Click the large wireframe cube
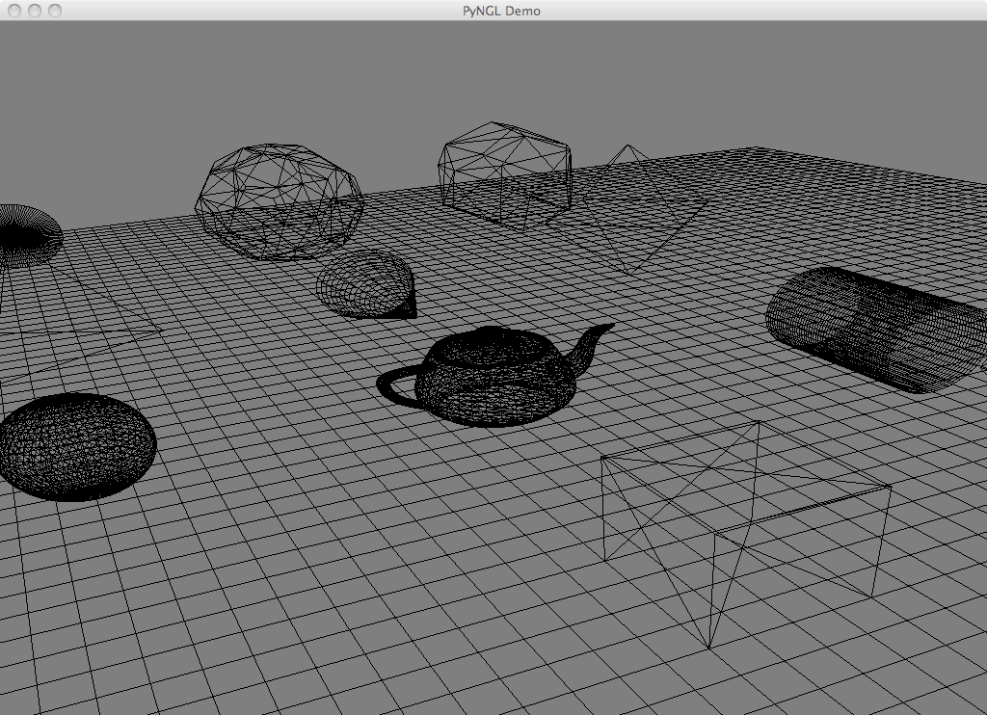The height and width of the screenshot is (715, 987). click(x=746, y=535)
